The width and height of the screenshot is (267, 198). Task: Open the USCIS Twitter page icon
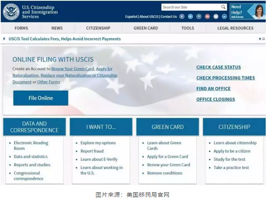click(190, 17)
